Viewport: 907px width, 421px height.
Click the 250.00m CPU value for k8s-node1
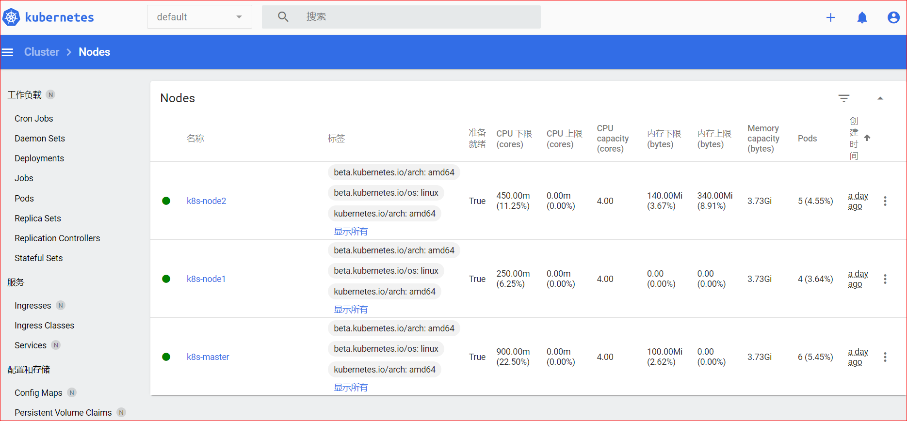513,279
